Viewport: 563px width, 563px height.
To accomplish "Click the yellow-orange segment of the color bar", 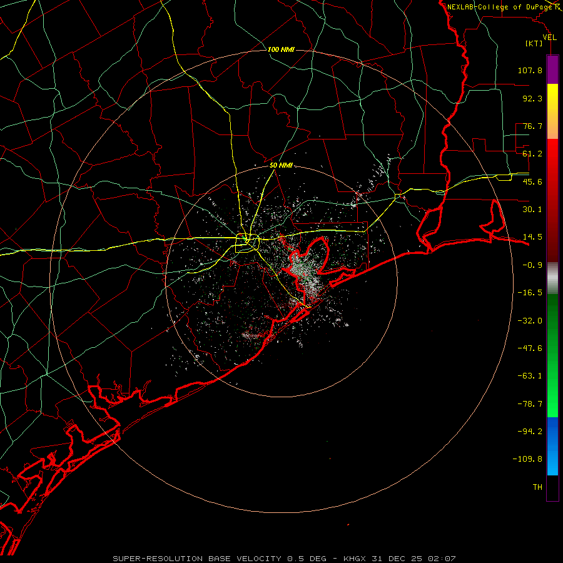I will [552, 111].
